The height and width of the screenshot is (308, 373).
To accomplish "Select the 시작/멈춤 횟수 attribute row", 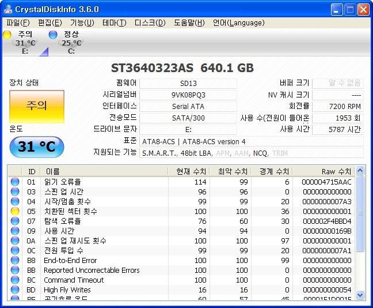I will [x=181, y=201].
